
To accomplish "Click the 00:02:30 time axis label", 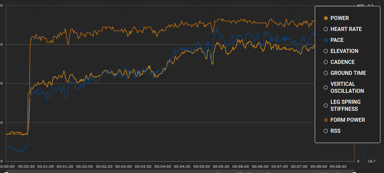I will [x=104, y=166].
